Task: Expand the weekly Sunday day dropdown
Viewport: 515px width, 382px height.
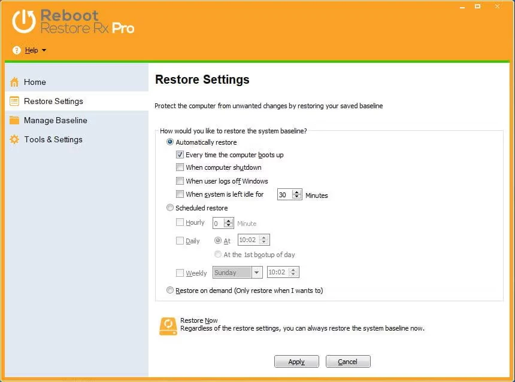Action: point(257,273)
